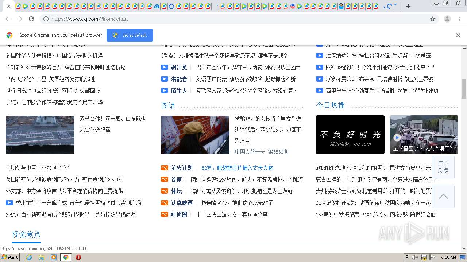Open the aircraft carrier news thumbnail
The width and height of the screenshot is (467, 262).
click(40, 135)
